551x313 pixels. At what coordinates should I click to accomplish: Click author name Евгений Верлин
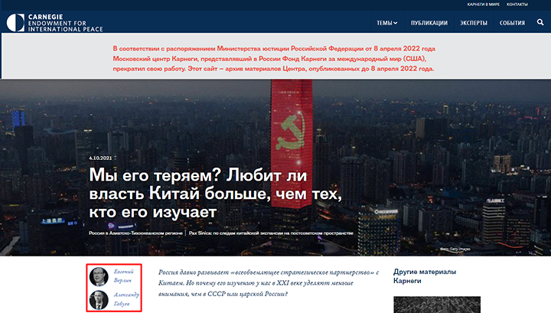coord(128,277)
